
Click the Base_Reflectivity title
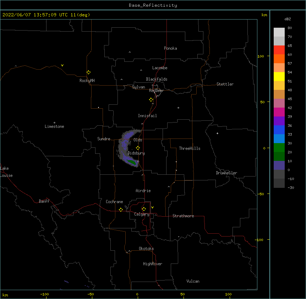153,5
